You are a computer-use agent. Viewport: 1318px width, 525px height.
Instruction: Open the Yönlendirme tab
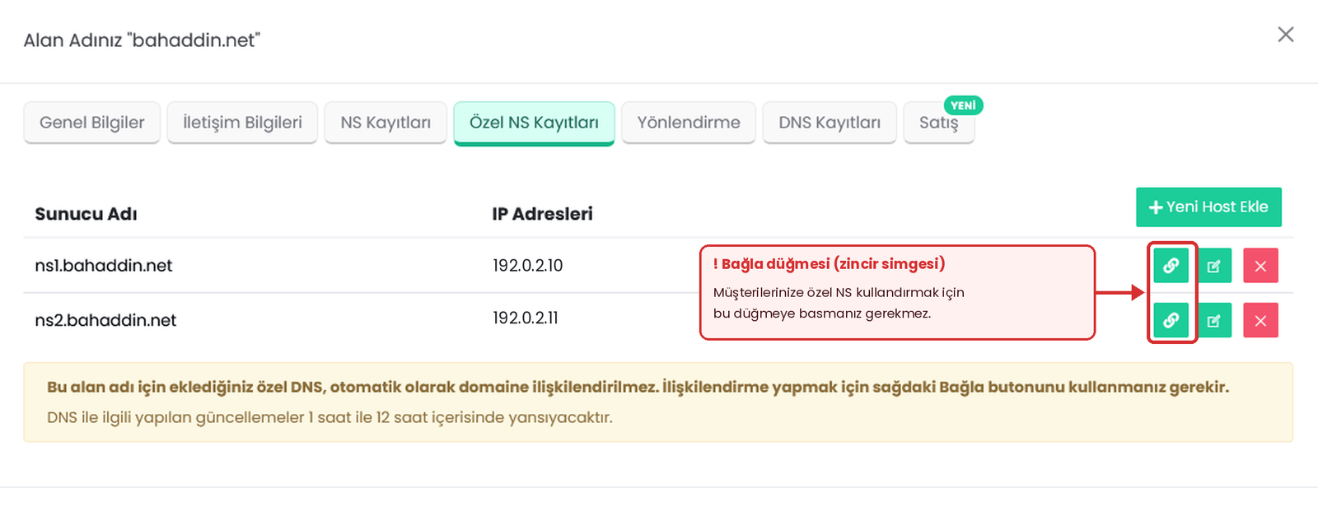[689, 123]
